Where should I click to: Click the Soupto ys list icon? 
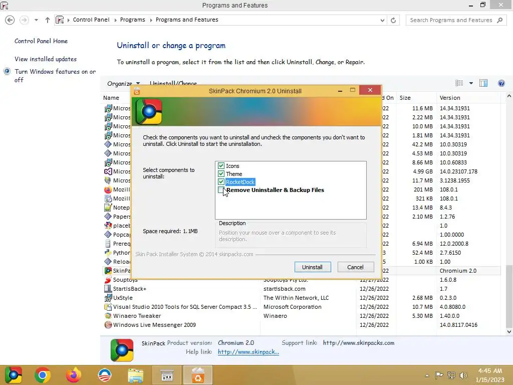108,280
